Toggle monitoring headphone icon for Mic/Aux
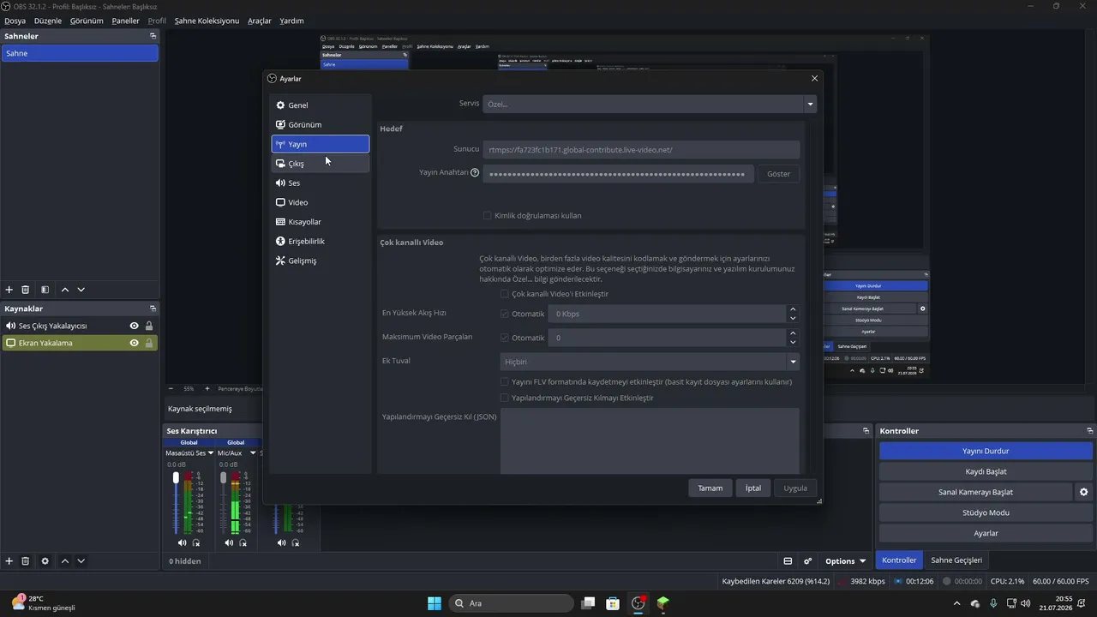Screen dimensions: 1097x617 click(x=243, y=542)
